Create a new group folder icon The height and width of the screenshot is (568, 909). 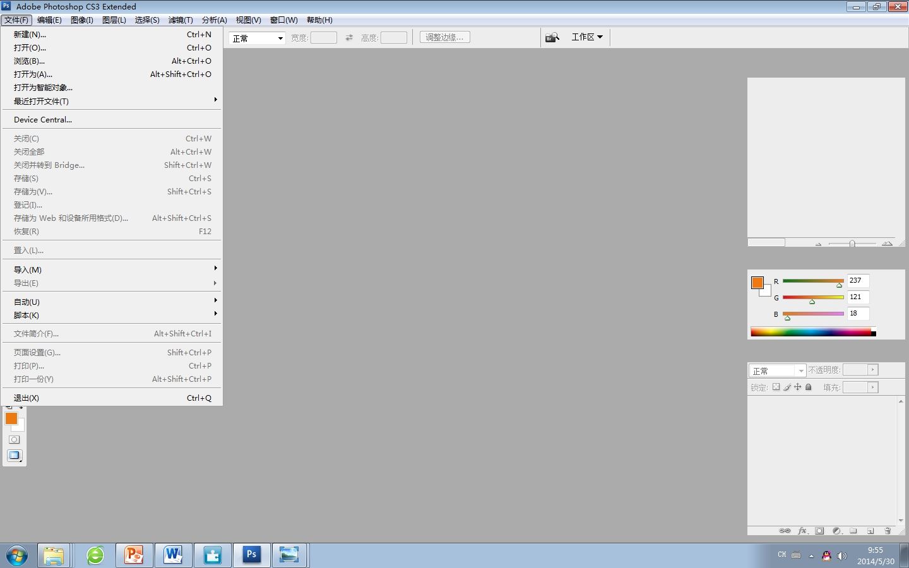[x=853, y=531]
